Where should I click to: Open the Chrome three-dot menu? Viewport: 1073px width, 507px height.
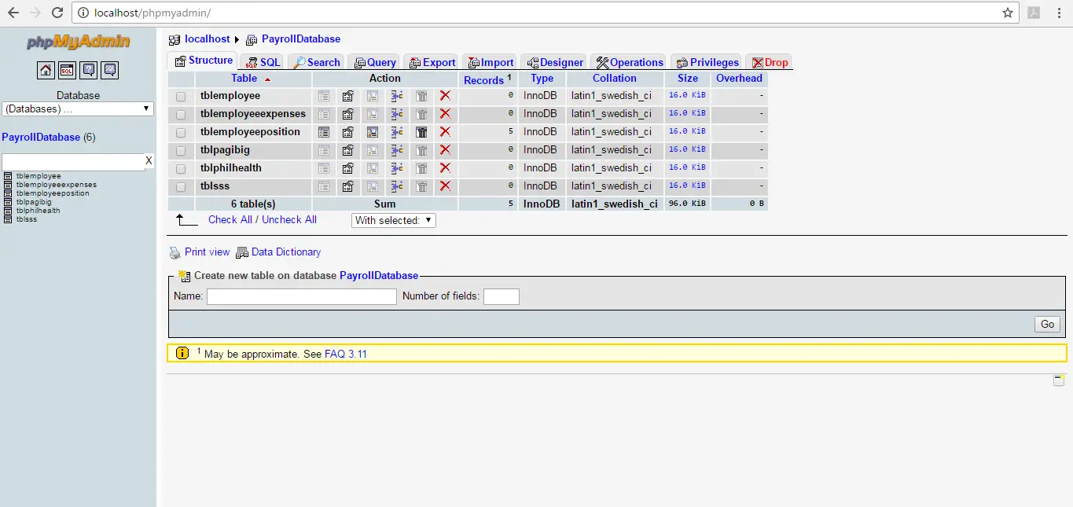click(x=1059, y=13)
